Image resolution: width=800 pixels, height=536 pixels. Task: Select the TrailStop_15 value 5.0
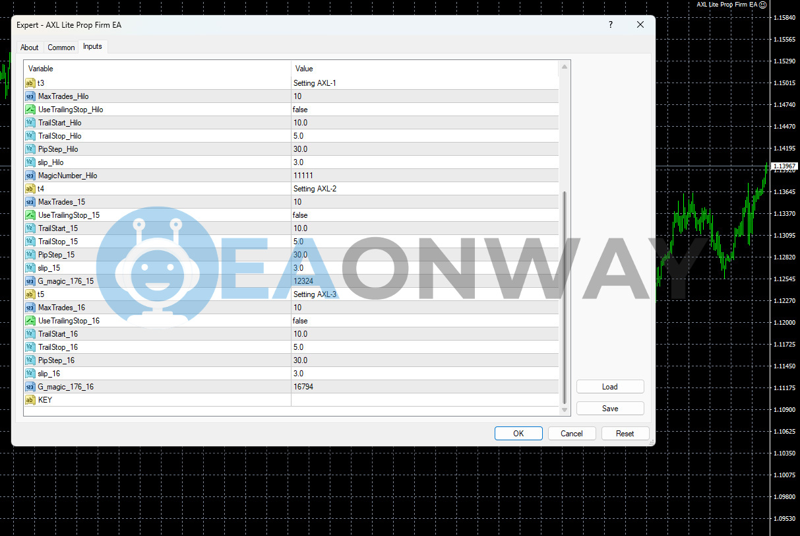tap(299, 242)
